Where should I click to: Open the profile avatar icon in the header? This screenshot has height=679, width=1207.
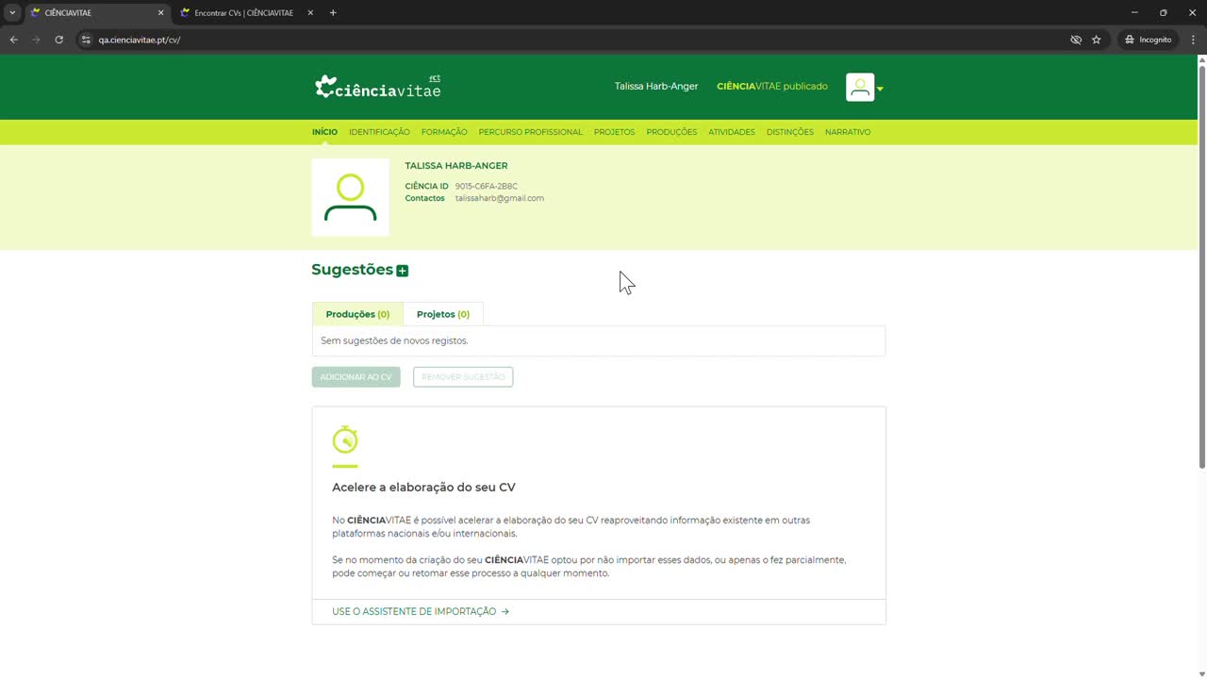coord(859,87)
